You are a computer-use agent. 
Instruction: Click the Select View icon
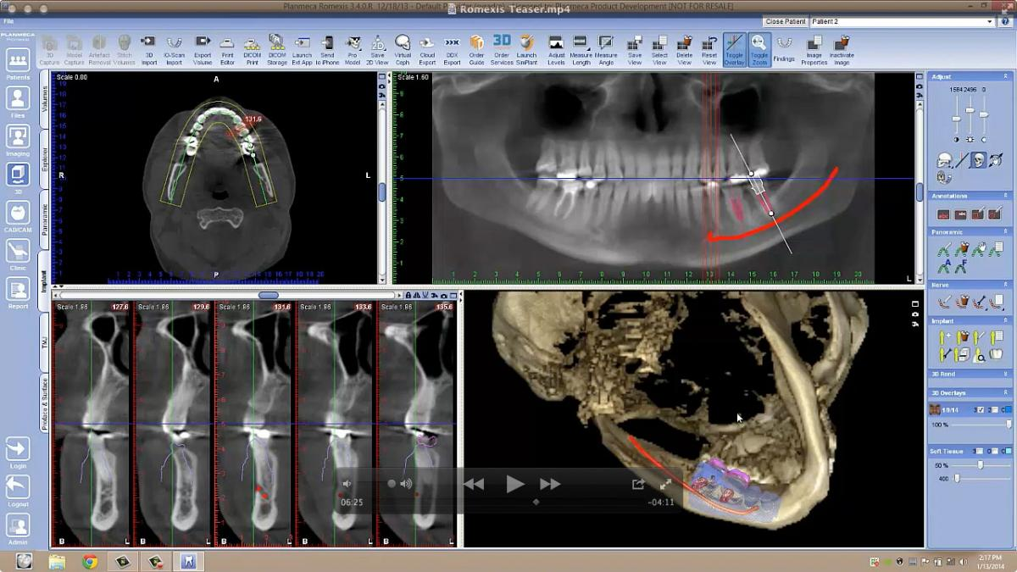point(659,50)
